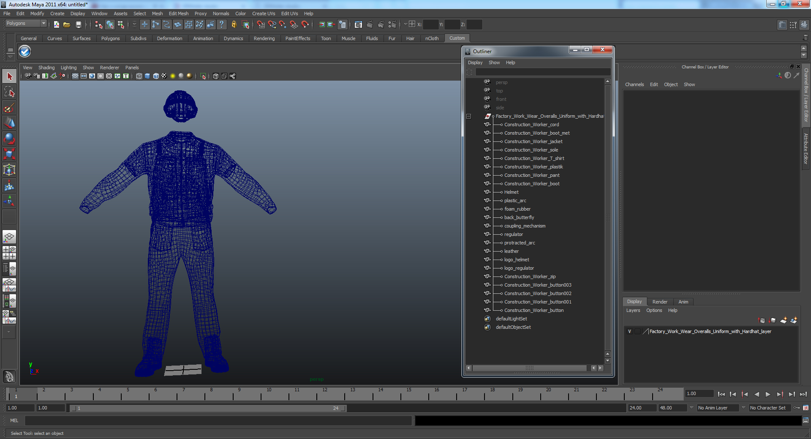Viewport: 811px width, 439px height.
Task: Switch to four view layout
Action: coord(9,252)
